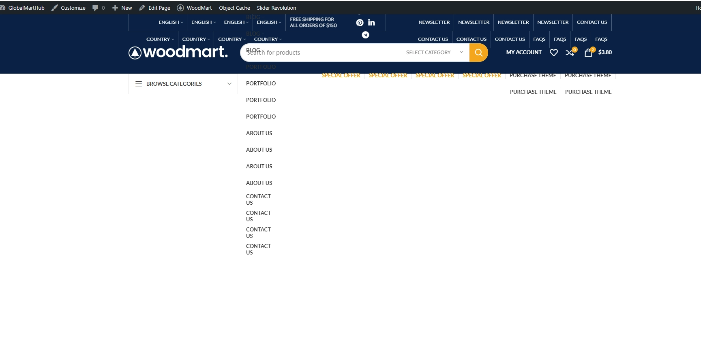701x352 pixels.
Task: Open the My Account link
Action: pyautogui.click(x=524, y=52)
